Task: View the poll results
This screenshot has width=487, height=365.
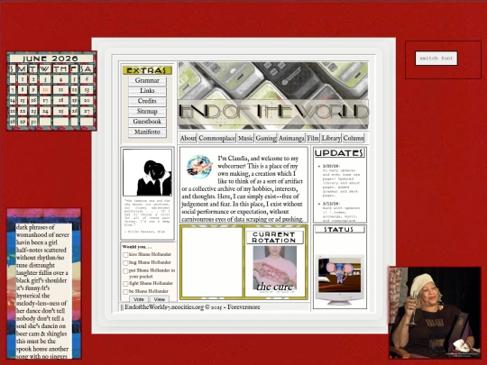Action: pyautogui.click(x=160, y=299)
